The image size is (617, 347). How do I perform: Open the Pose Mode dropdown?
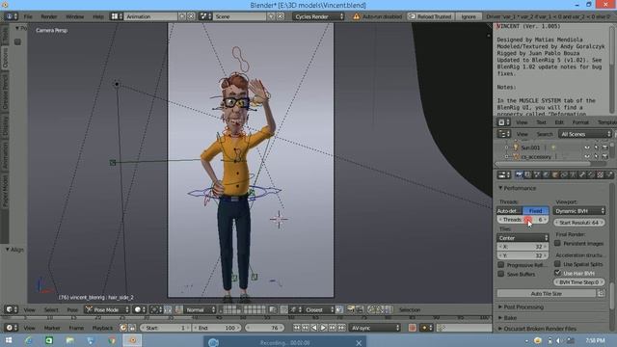[107, 309]
